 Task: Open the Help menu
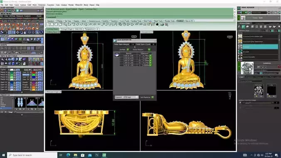pos(98,5)
